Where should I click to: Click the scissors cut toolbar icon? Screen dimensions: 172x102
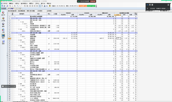point(12,6)
